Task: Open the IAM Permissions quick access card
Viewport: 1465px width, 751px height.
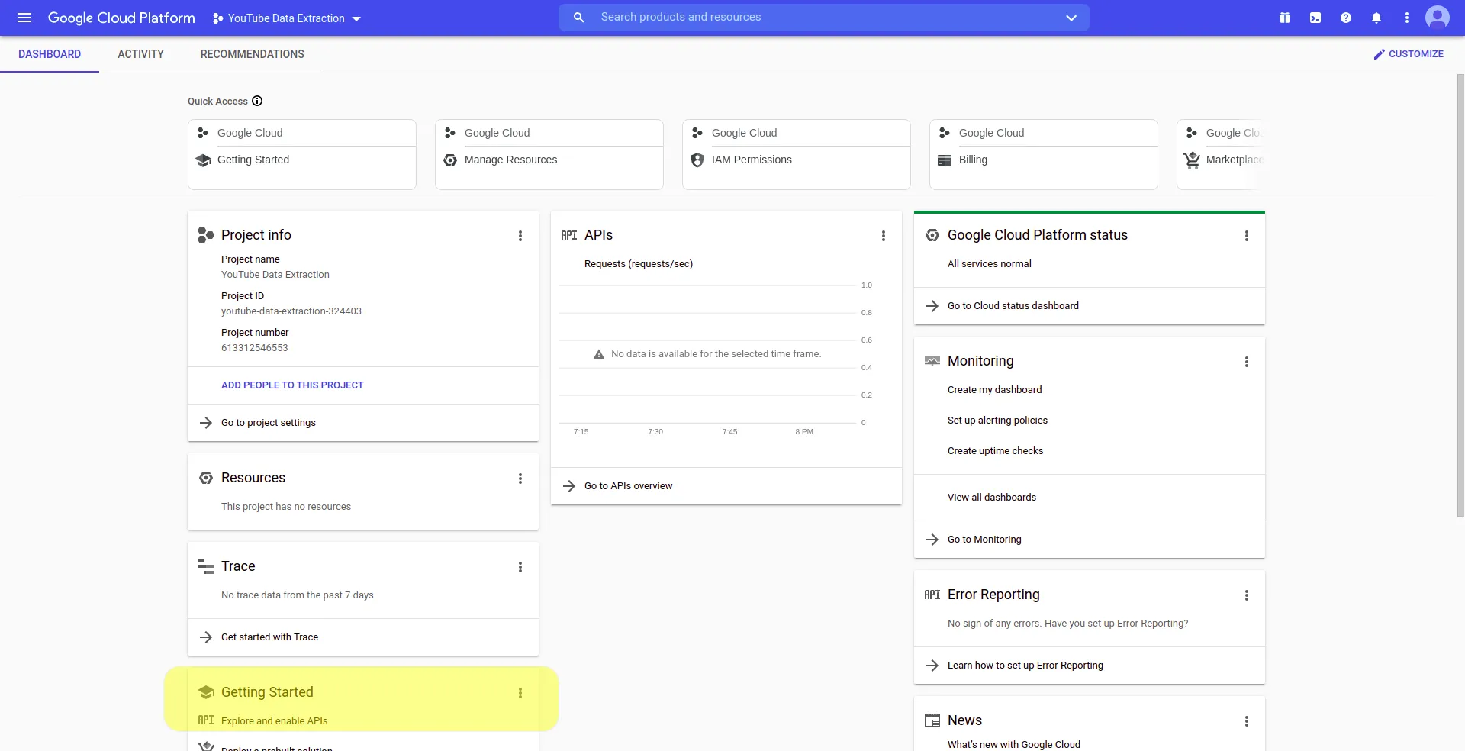Action: [797, 154]
